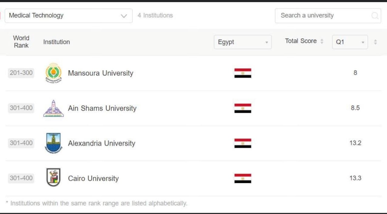Open Mansoura University link
The width and height of the screenshot is (387, 214).
(100, 73)
